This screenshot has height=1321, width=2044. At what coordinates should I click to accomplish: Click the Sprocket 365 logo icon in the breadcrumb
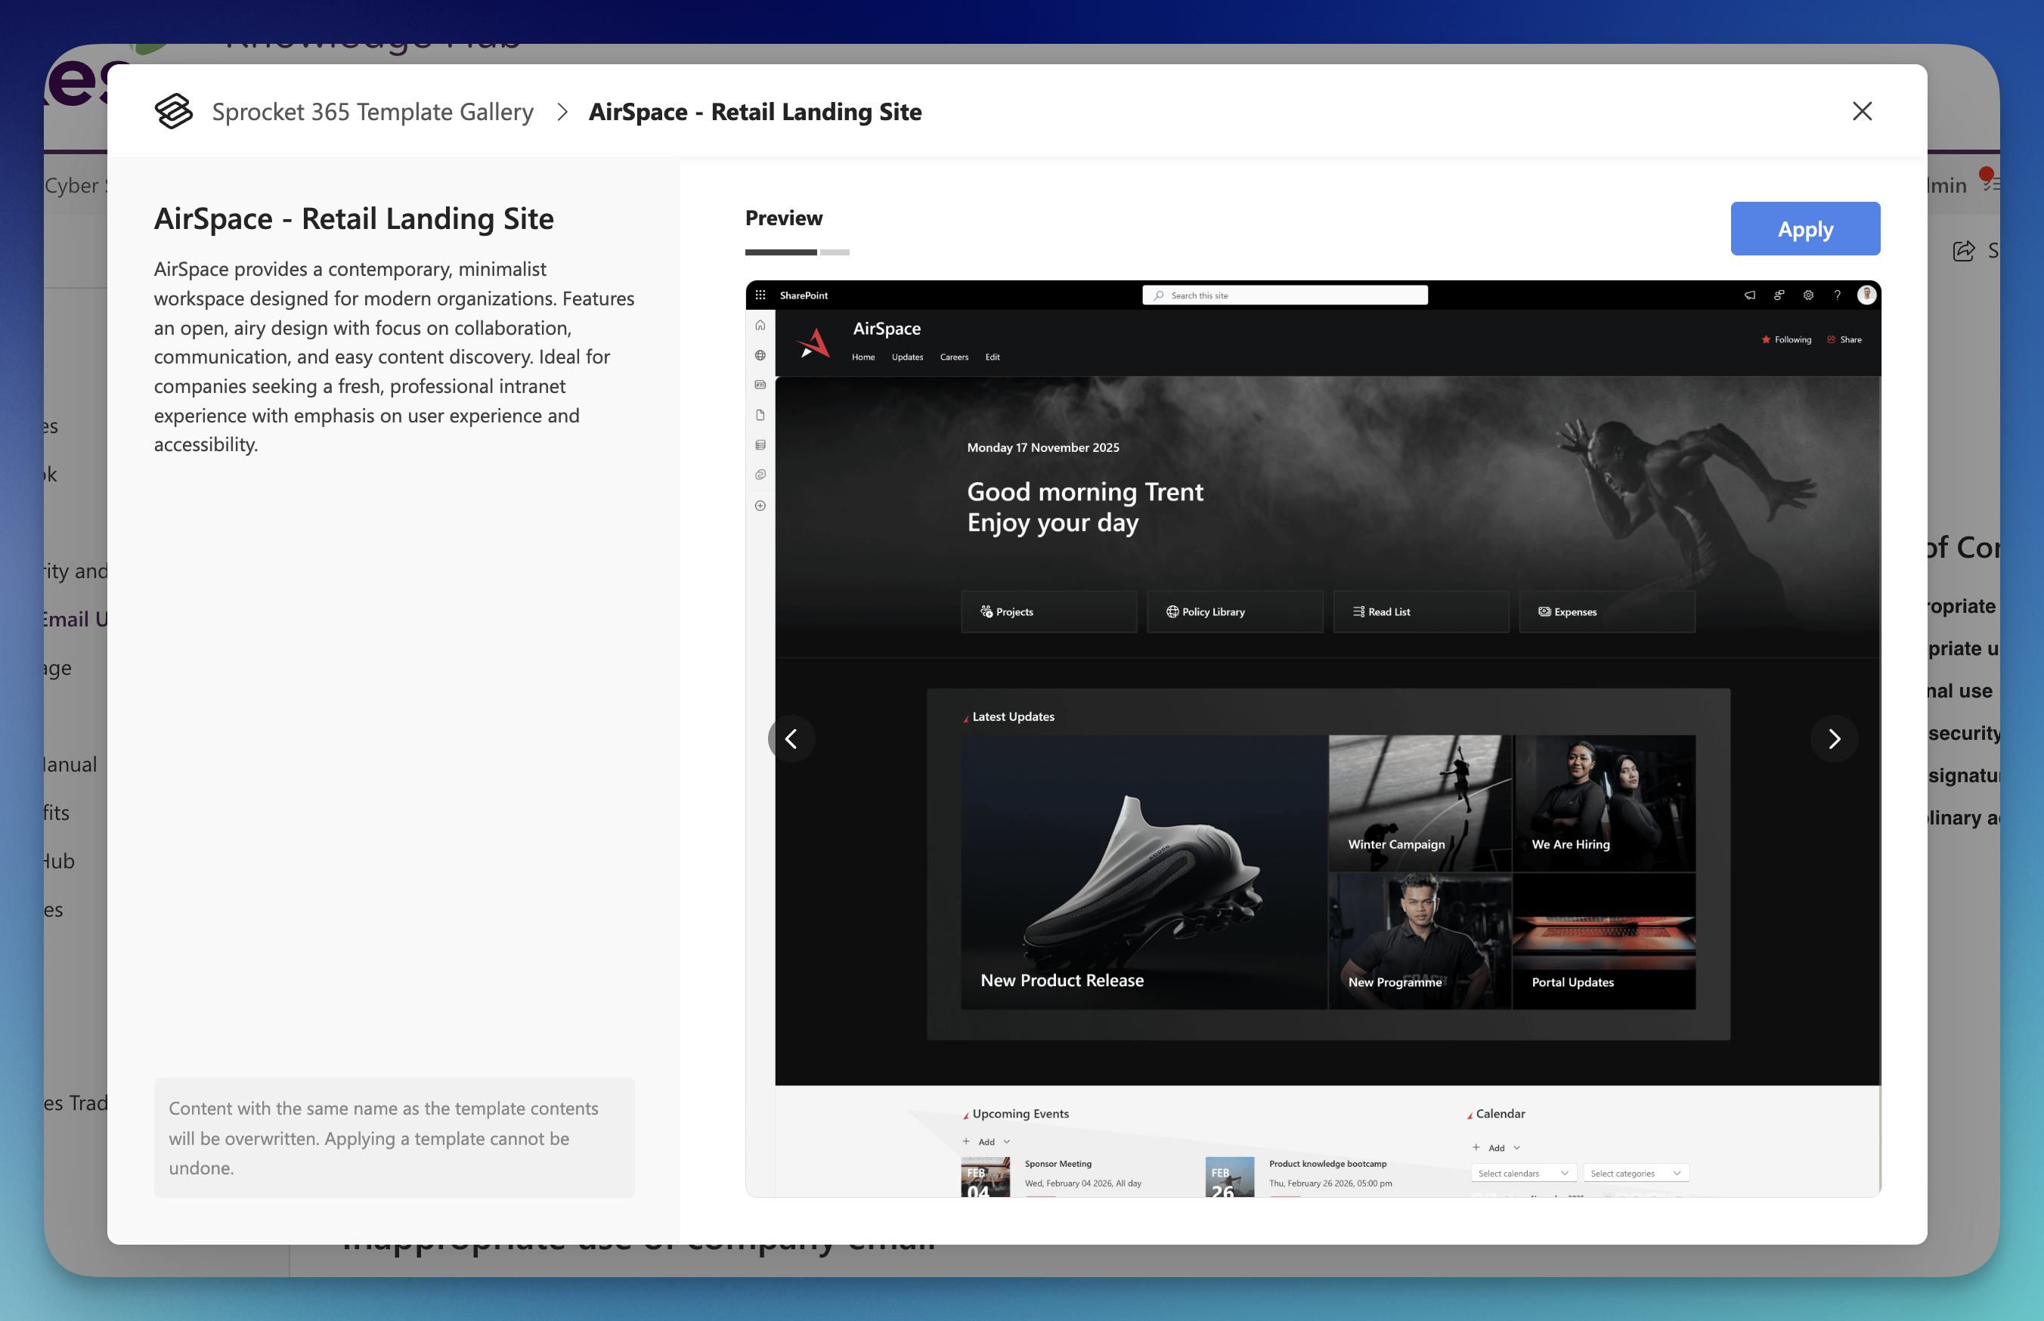click(173, 110)
